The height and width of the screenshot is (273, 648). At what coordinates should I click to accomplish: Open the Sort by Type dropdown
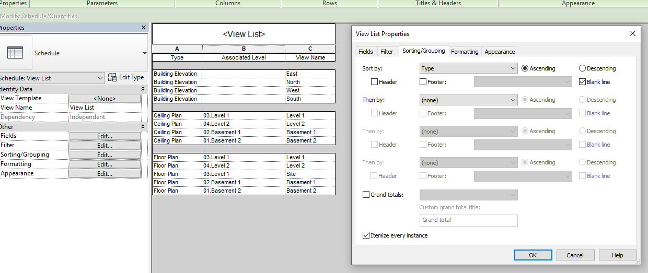point(468,68)
